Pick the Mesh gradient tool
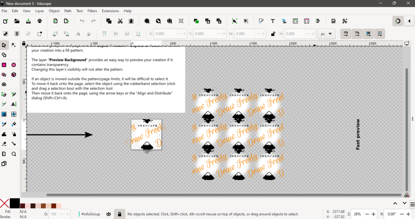415x219 pixels. 14,114
